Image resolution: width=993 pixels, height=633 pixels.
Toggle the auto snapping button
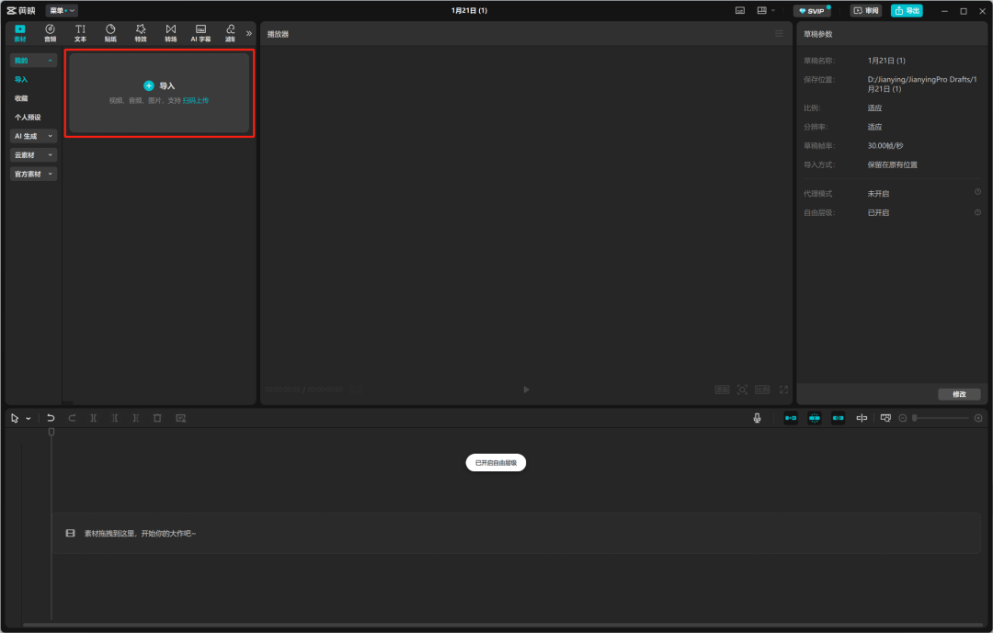814,418
